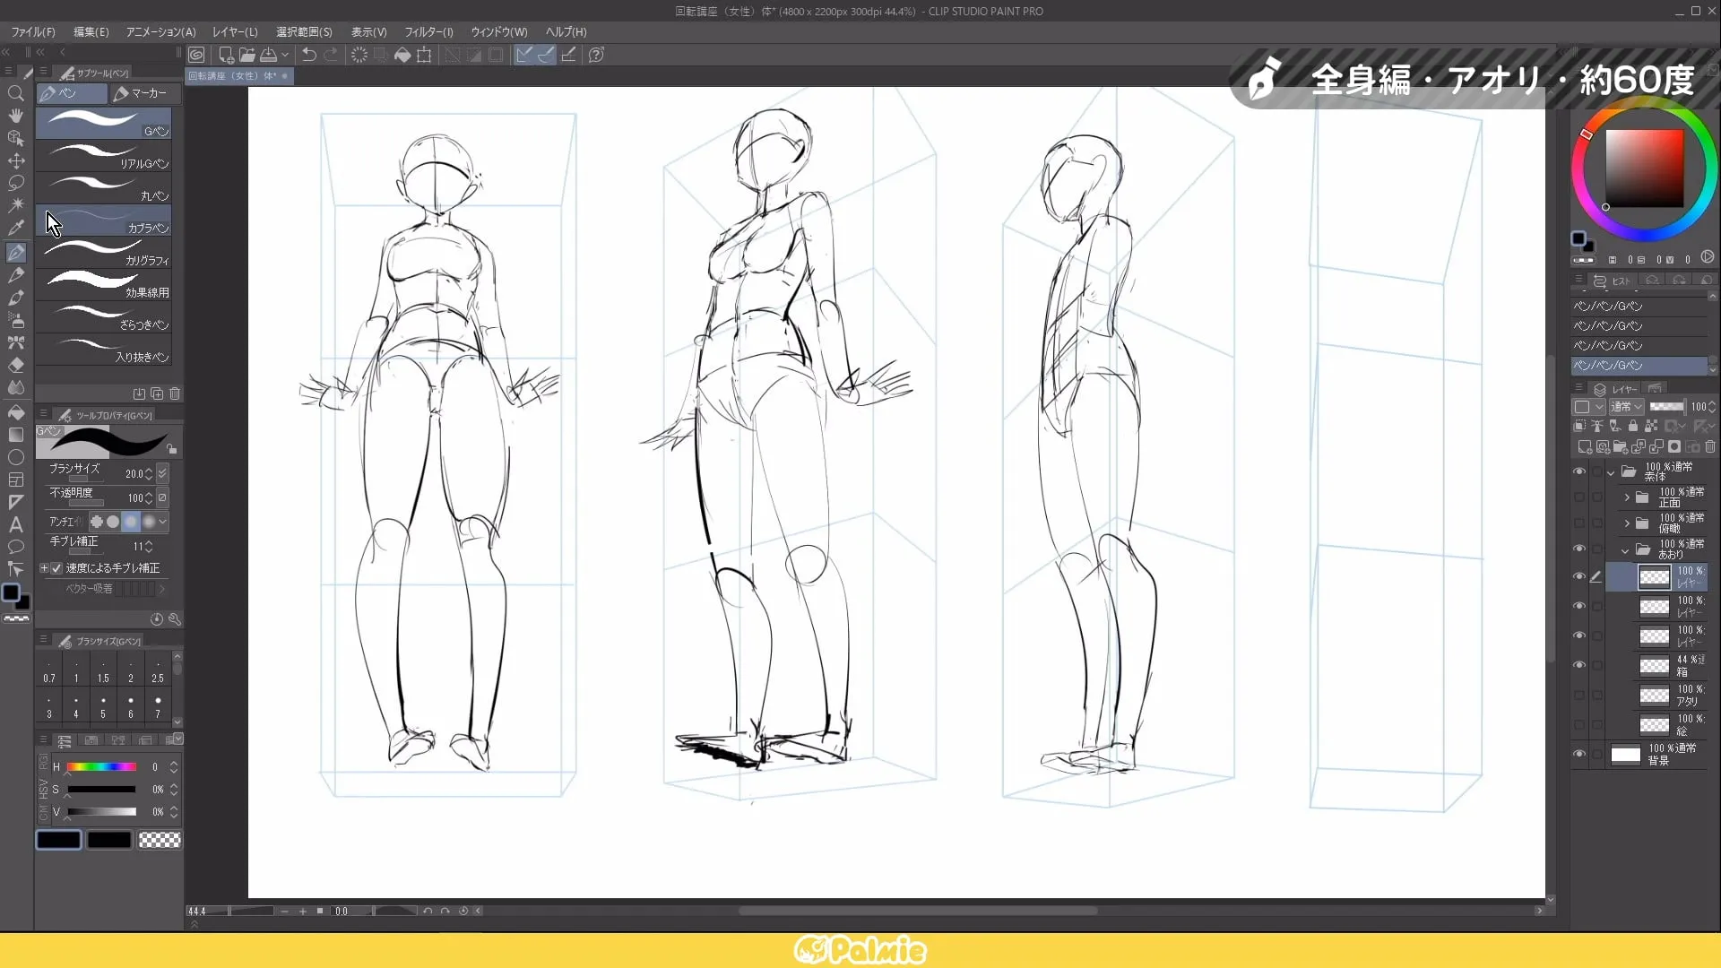This screenshot has width=1721, height=968.
Task: Click the H hue slider bar
Action: pyautogui.click(x=101, y=767)
